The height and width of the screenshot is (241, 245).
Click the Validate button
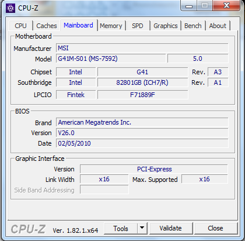pyautogui.click(x=170, y=228)
